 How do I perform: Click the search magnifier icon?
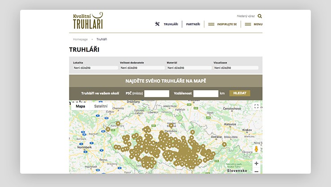259,16
